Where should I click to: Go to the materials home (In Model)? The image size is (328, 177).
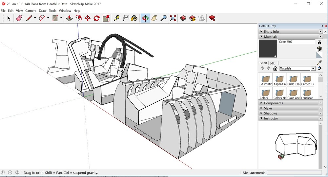pyautogui.click(x=275, y=69)
